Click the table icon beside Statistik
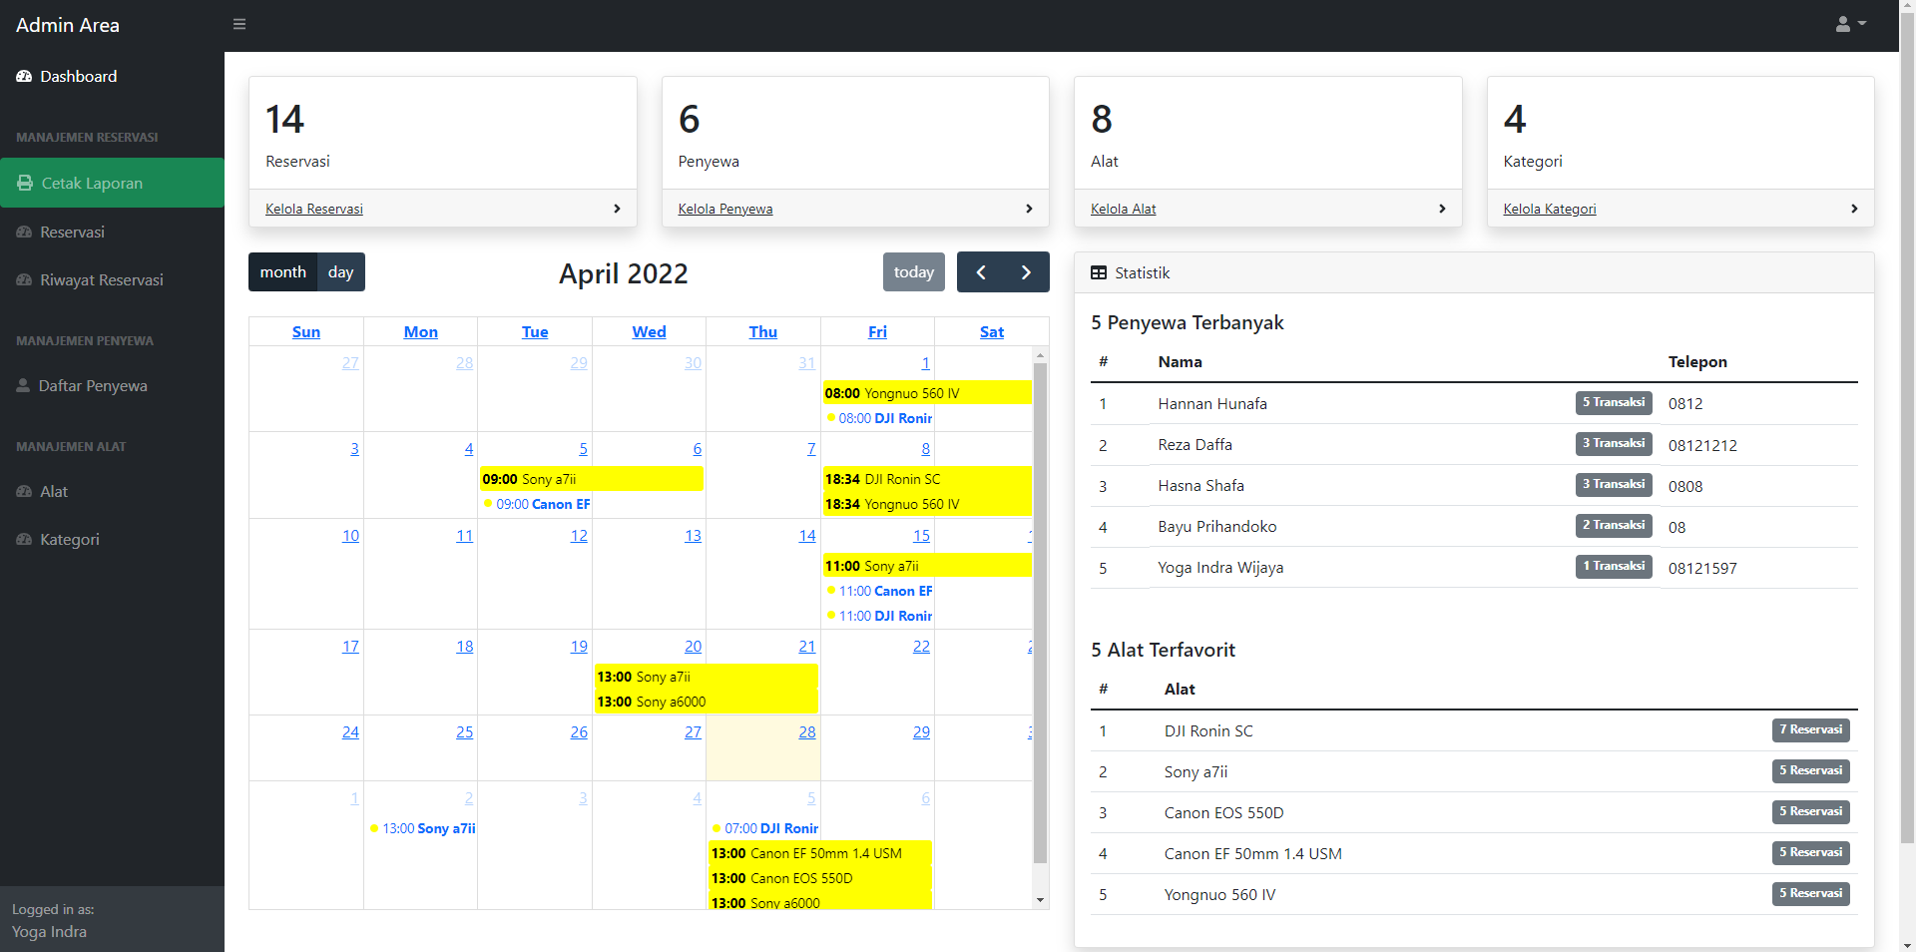 pos(1099,272)
